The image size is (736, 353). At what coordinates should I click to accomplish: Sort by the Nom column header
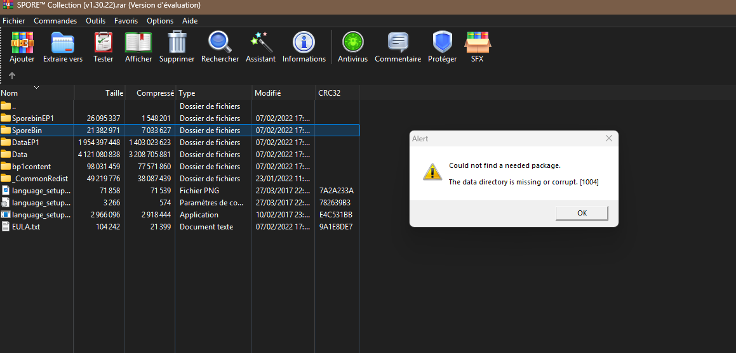click(37, 93)
